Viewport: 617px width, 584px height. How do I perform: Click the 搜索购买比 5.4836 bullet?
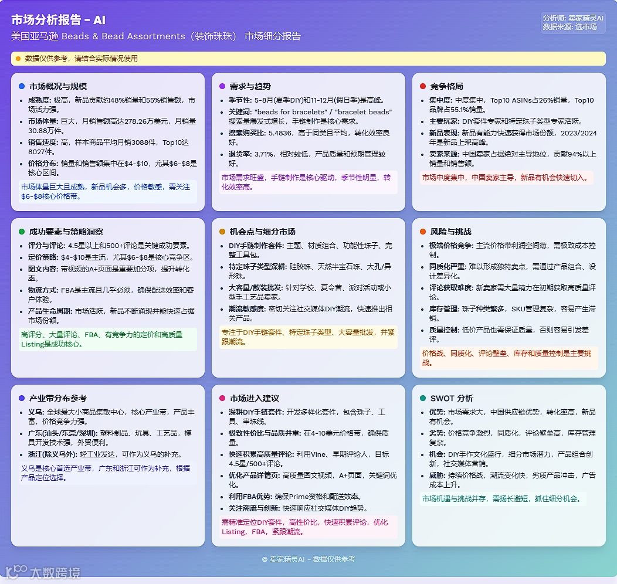click(310, 138)
